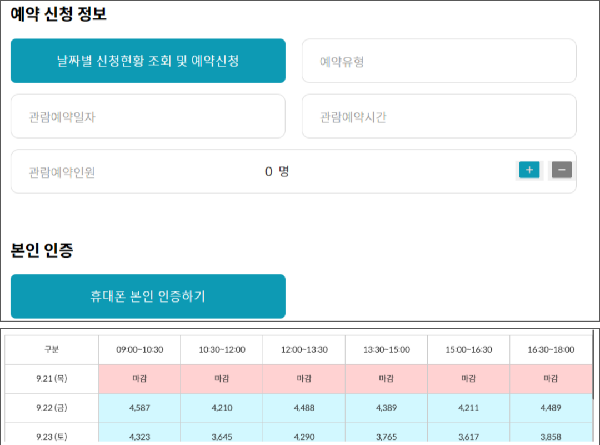
Task: Click the 날짜별 신청현황 조회 및 예약신청 button
Action: coord(148,61)
